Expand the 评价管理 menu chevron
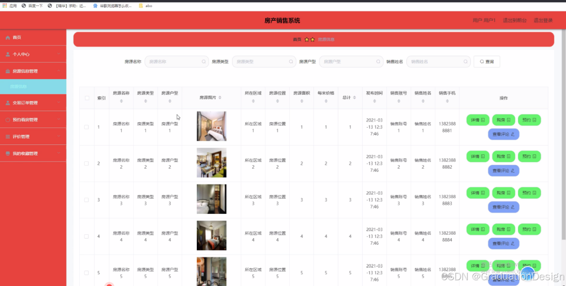This screenshot has width=566, height=286. (59, 136)
